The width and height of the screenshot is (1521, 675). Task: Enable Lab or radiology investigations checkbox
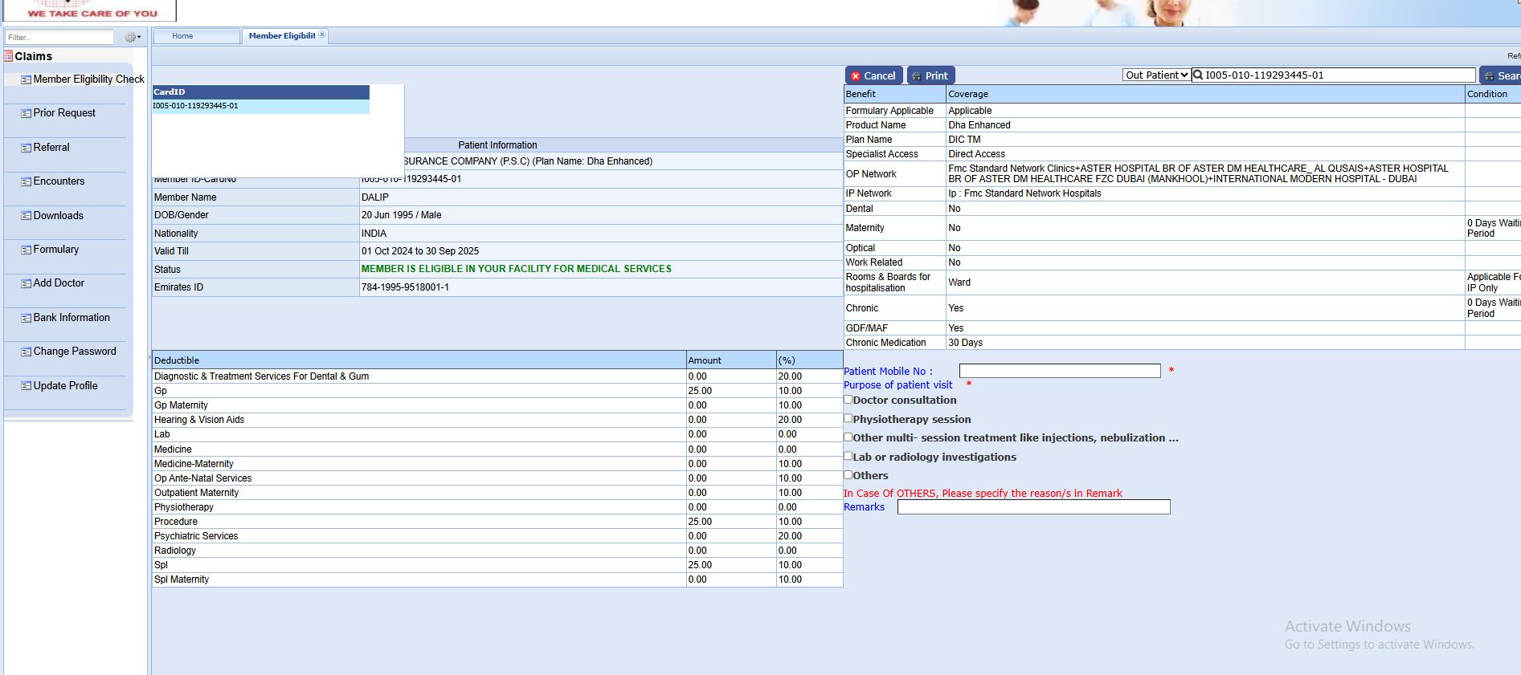point(848,456)
